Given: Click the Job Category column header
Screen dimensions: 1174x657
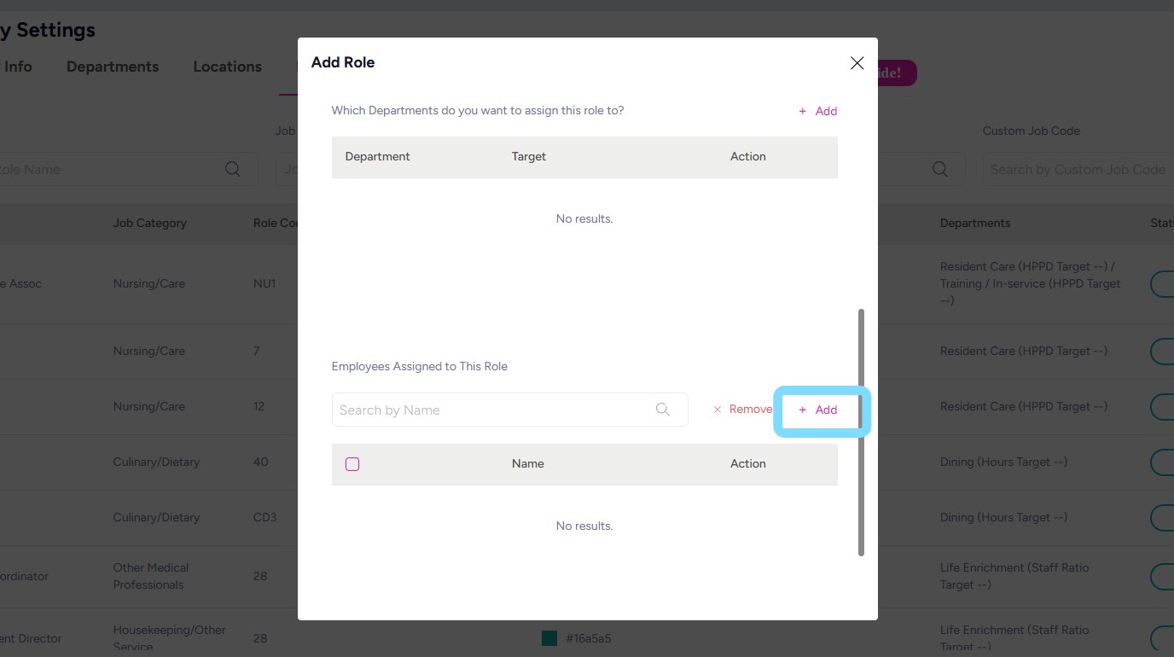Looking at the screenshot, I should coord(149,223).
